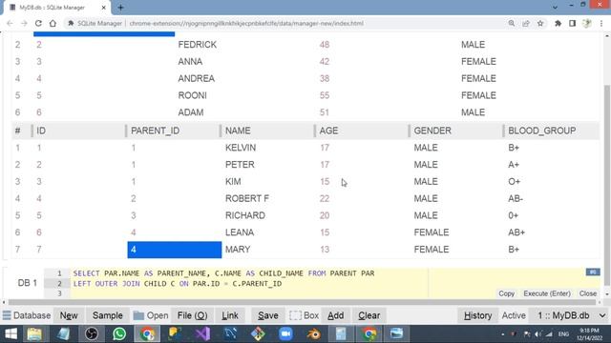Image resolution: width=611 pixels, height=343 pixels.
Task: Click the AGE column header
Action: tap(328, 131)
